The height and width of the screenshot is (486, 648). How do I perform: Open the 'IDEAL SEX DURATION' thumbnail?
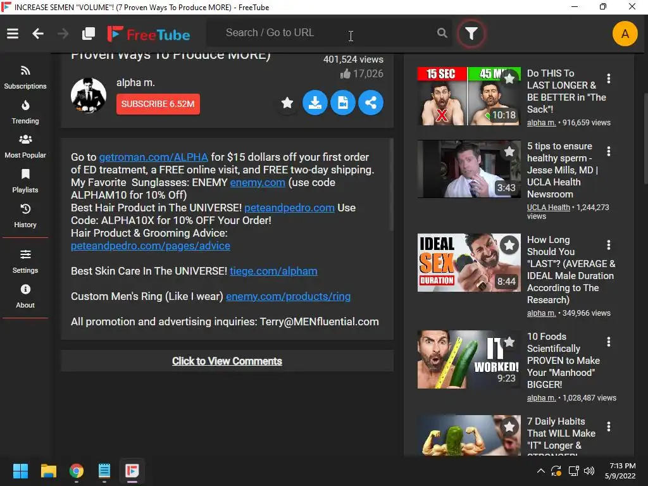point(469,263)
